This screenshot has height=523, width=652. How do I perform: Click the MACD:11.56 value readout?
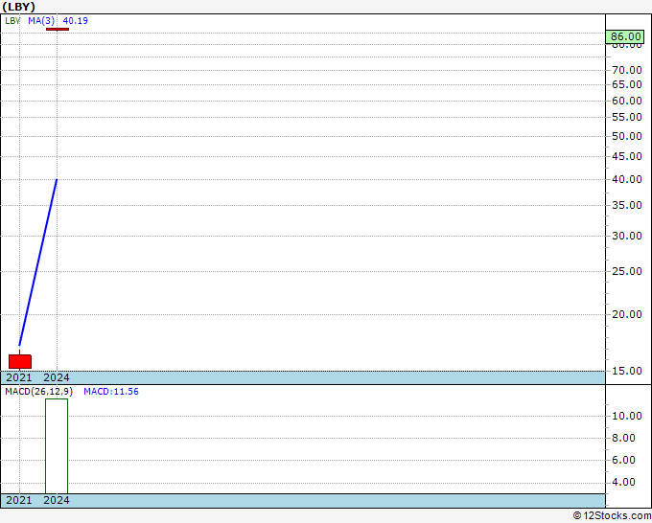tap(111, 392)
